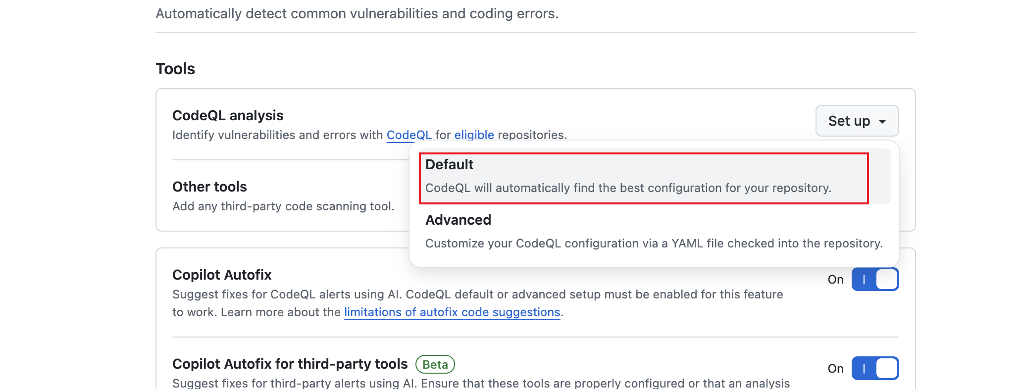Click the Other tools heading
The height and width of the screenshot is (389, 1021).
coord(209,187)
